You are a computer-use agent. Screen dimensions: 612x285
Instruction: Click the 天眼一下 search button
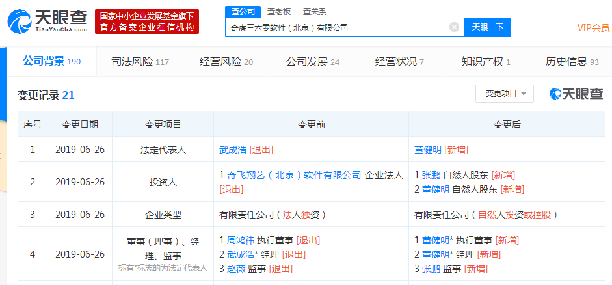(488, 27)
